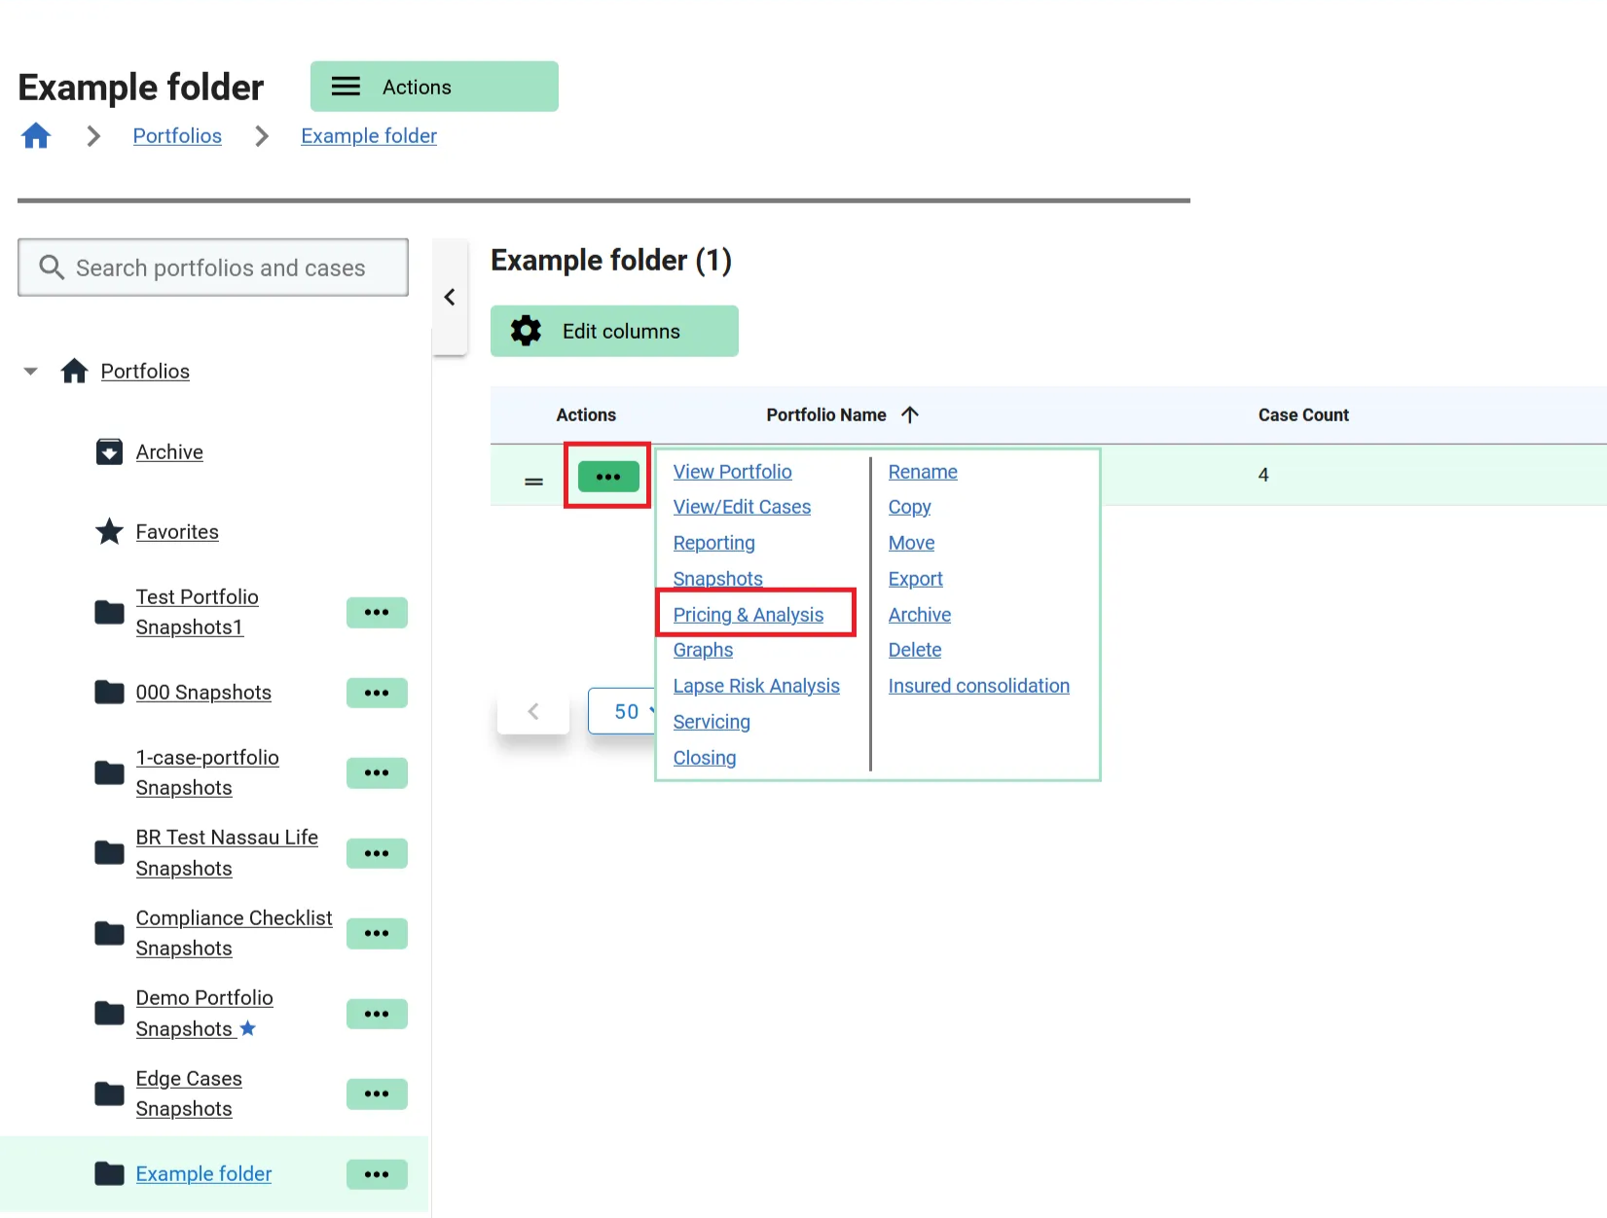Open three-dot menu for Test Portfolio Snapshots1
1607x1218 pixels.
pyautogui.click(x=377, y=613)
